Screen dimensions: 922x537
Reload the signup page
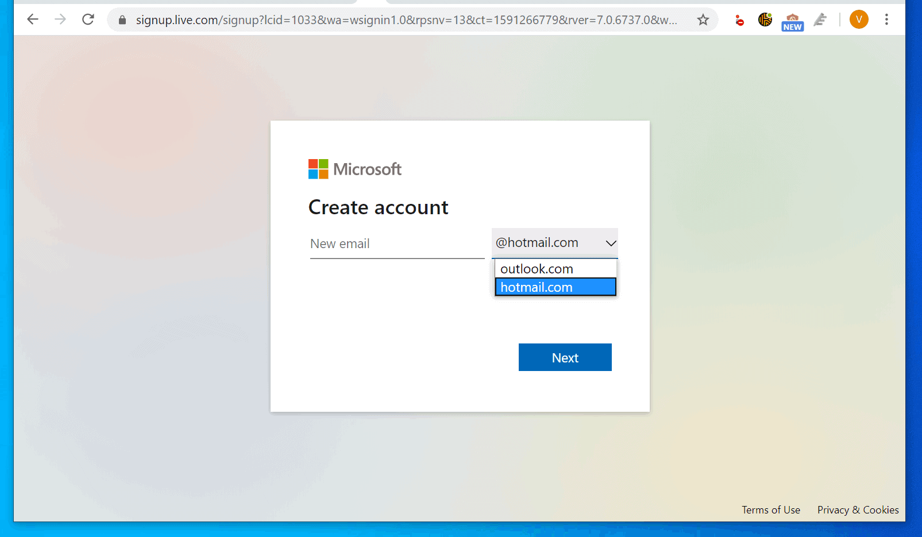tap(88, 19)
